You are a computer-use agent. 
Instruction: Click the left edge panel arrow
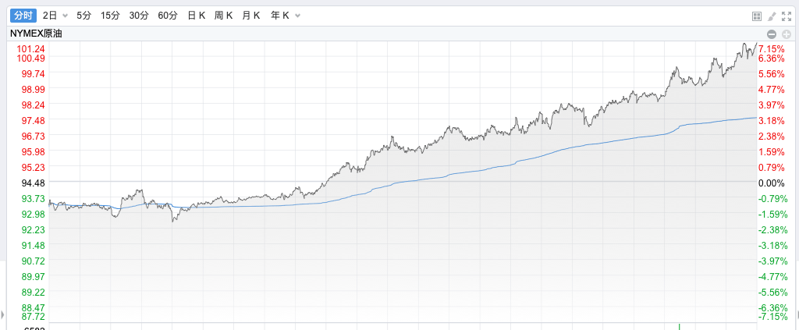[x=2, y=315]
